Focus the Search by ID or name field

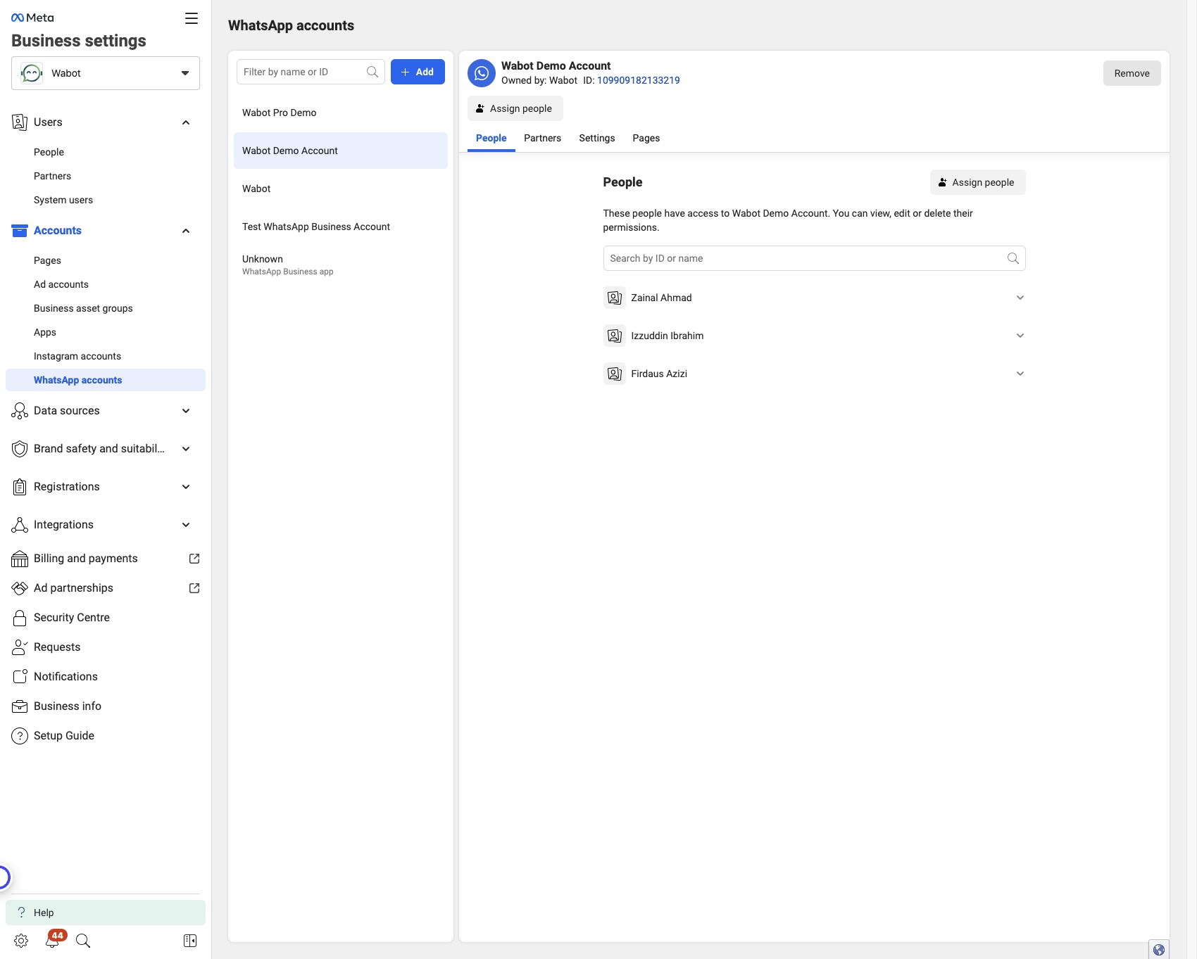814,258
